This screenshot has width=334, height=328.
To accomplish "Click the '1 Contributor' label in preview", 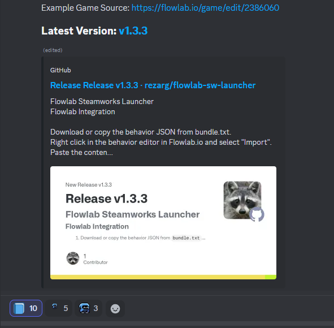I will click(96, 259).
